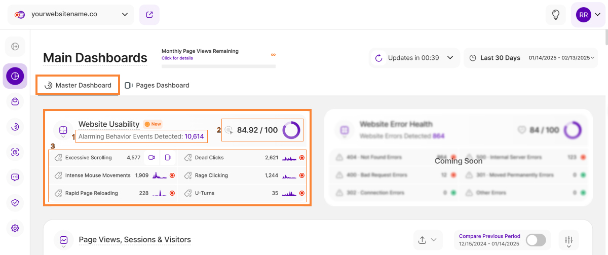Toggle Compare Previous Period switch
This screenshot has height=255, width=608.
coord(536,240)
